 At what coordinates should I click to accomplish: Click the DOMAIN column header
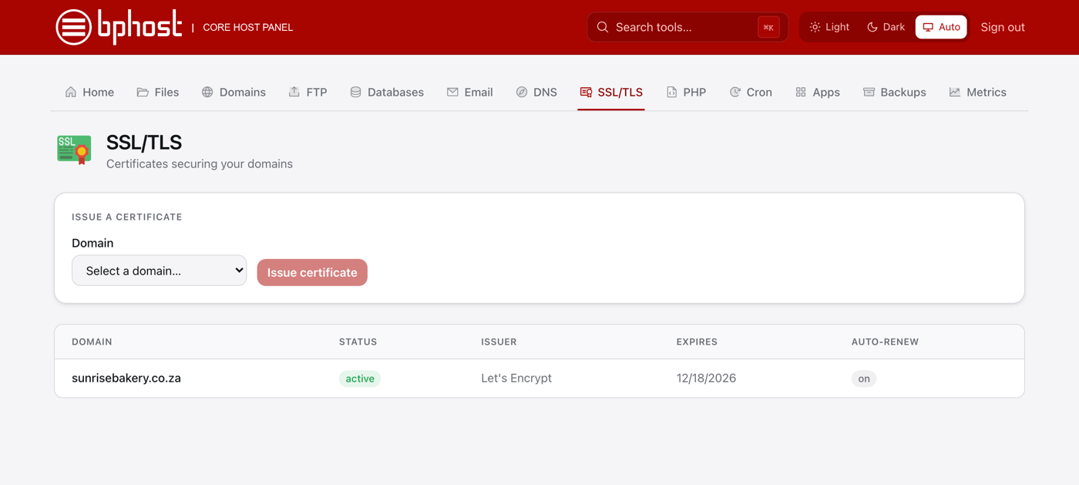click(x=92, y=342)
